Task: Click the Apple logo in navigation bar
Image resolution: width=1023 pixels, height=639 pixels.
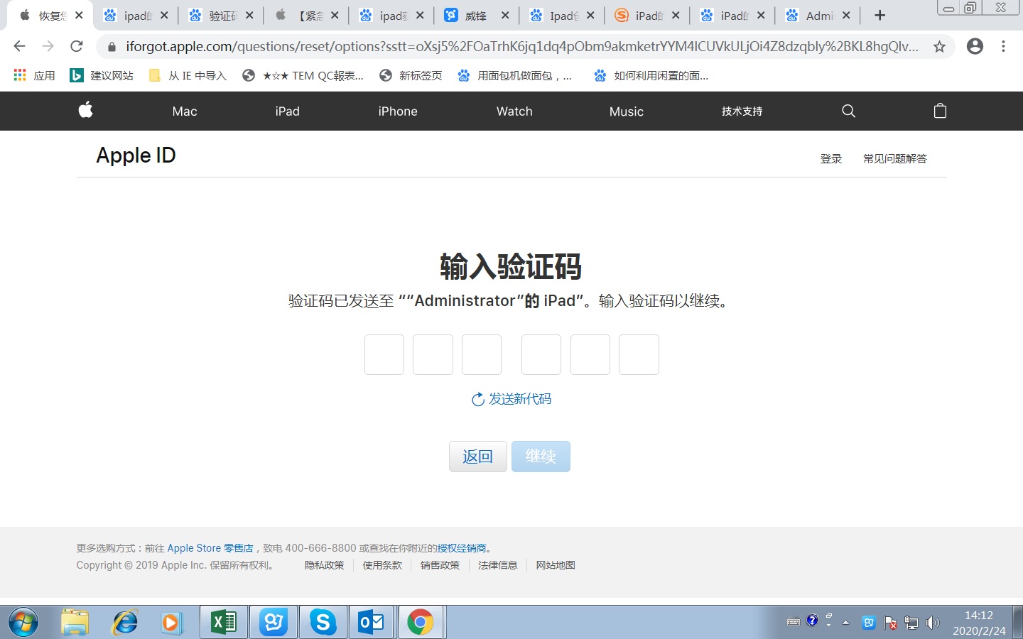Action: click(86, 110)
